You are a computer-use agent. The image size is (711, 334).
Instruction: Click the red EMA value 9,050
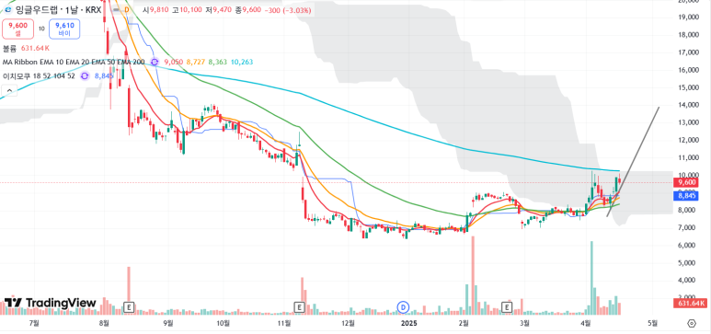pyautogui.click(x=173, y=62)
